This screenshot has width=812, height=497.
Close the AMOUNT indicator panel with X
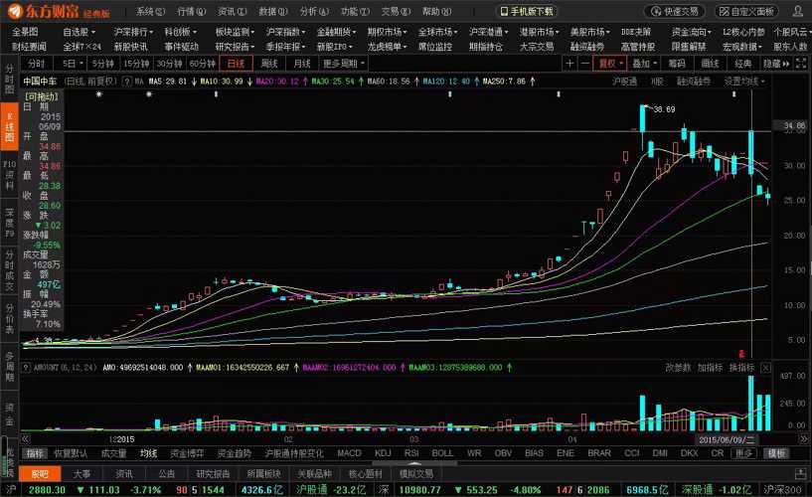[x=766, y=368]
